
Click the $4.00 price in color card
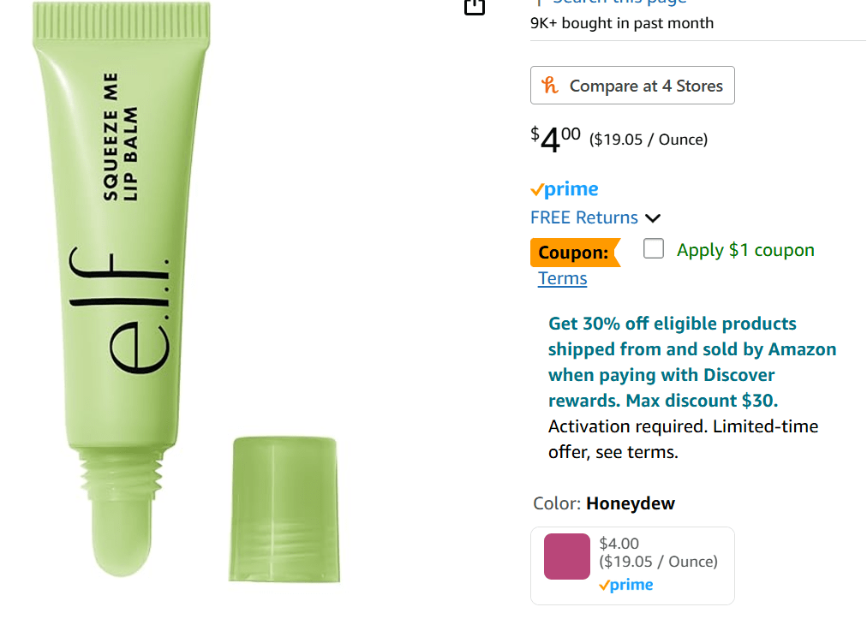point(619,544)
